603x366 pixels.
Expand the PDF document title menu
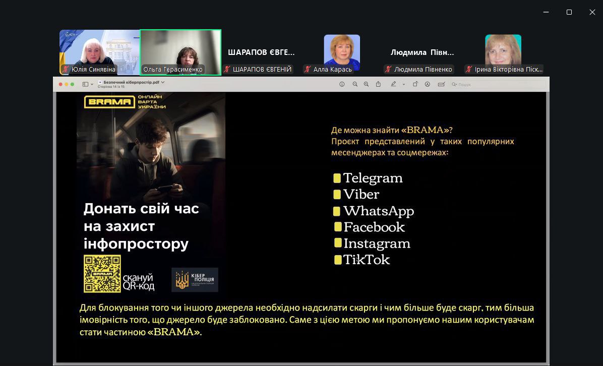tap(162, 82)
